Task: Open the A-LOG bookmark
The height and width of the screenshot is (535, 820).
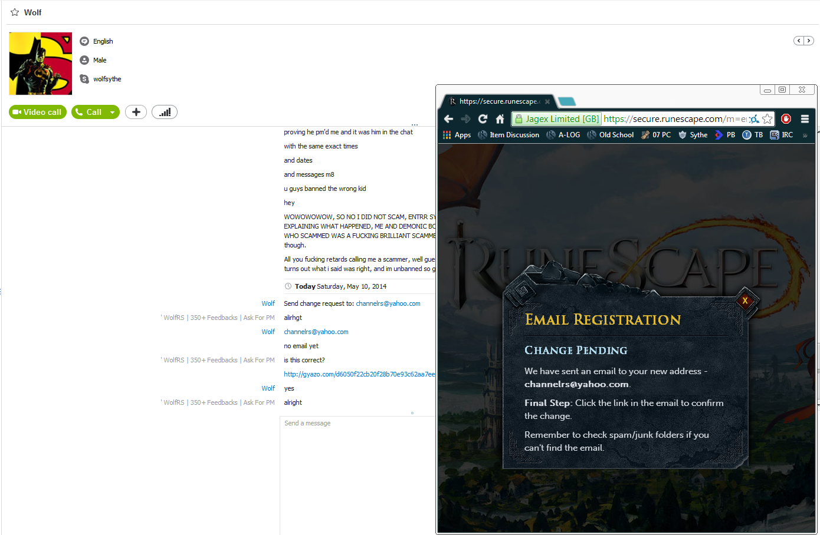Action: coord(563,135)
